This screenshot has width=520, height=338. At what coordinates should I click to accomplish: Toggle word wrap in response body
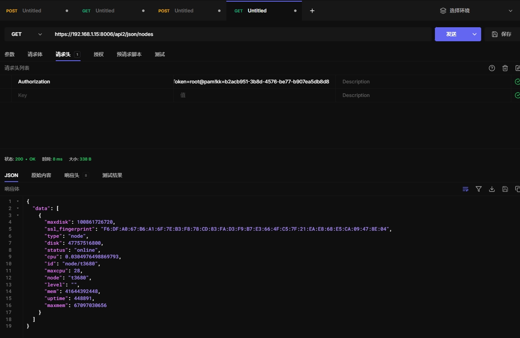(x=465, y=189)
